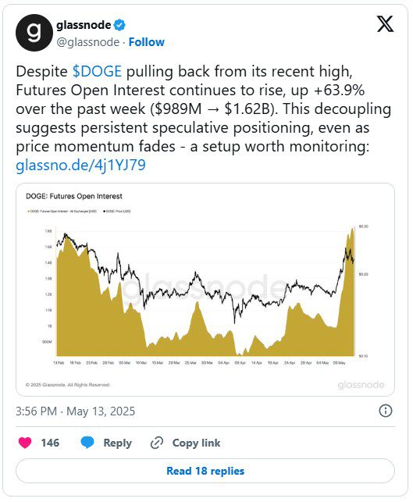The image size is (413, 502).
Task: Click the 146 likes count
Action: pos(50,443)
